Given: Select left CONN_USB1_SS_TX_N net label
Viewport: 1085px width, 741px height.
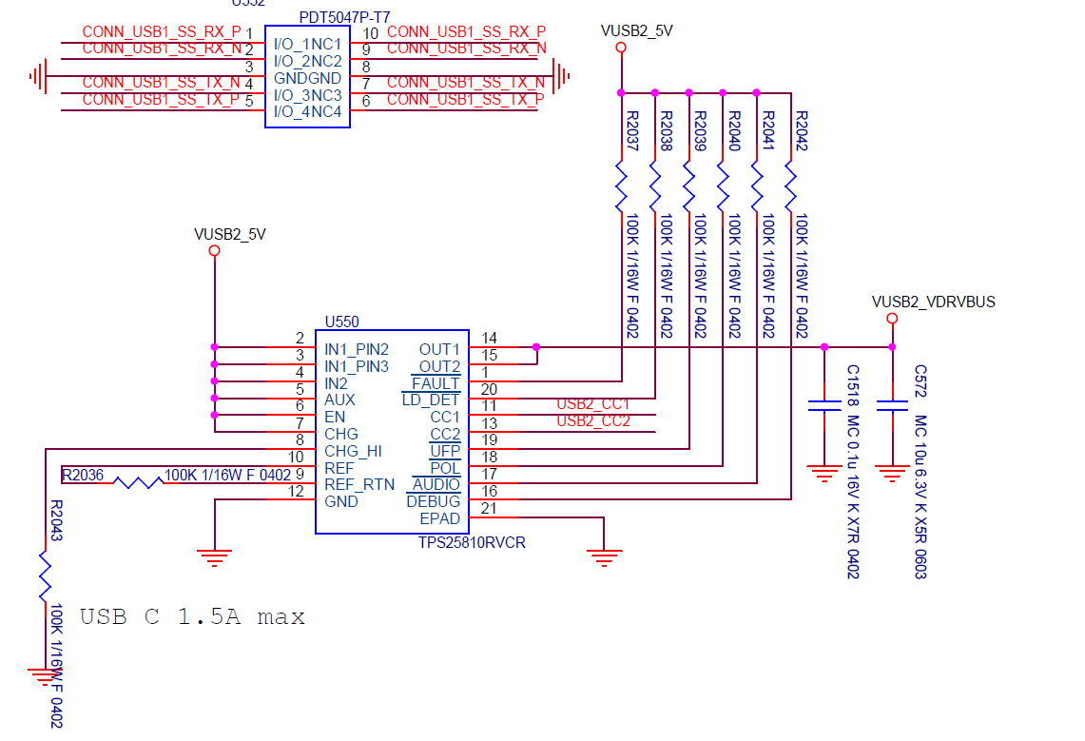Looking at the screenshot, I should 162,83.
